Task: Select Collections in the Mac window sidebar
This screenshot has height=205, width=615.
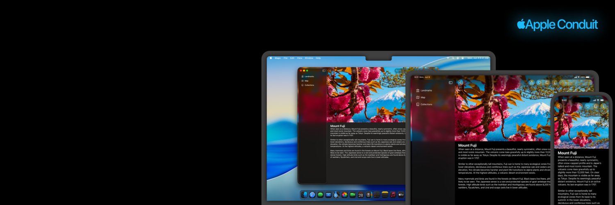Action: (307, 85)
